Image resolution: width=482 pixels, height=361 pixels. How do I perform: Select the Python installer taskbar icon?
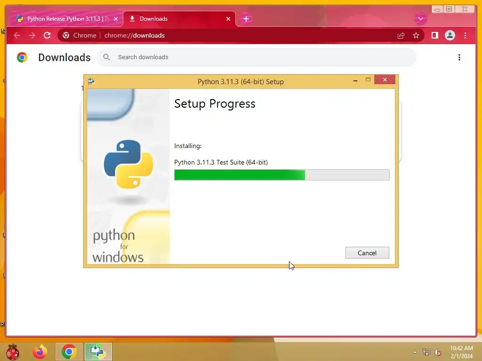[98, 352]
